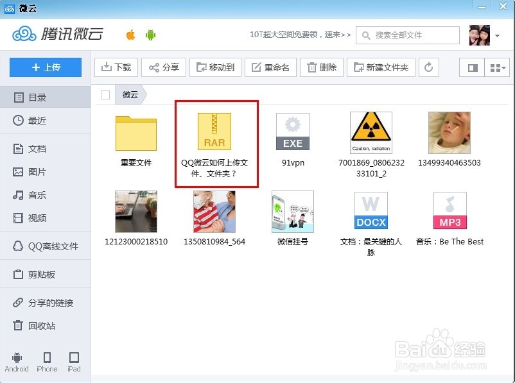Image resolution: width=515 pixels, height=383 pixels.
Task: Click the 10T超大空间免费领 promo link
Action: pos(300,35)
